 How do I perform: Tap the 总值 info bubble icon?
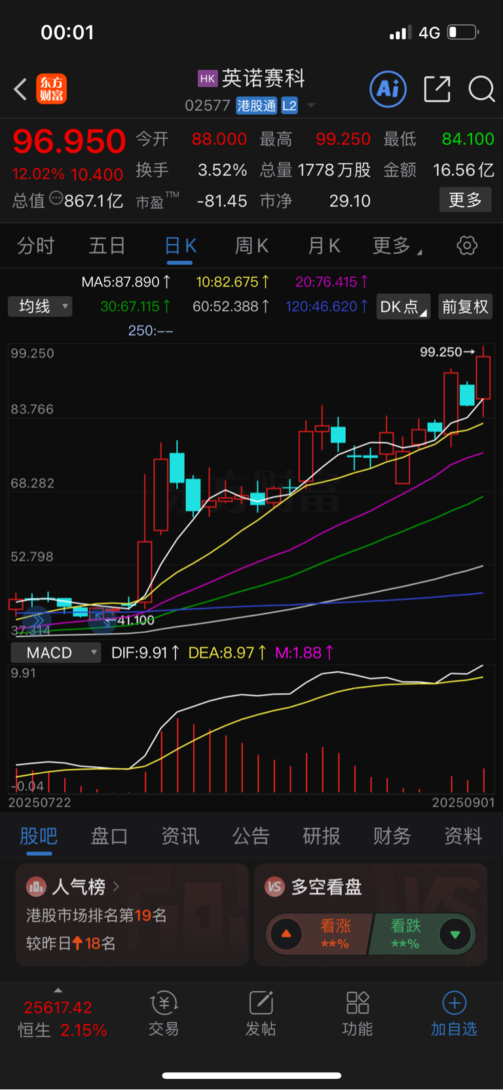click(56, 198)
